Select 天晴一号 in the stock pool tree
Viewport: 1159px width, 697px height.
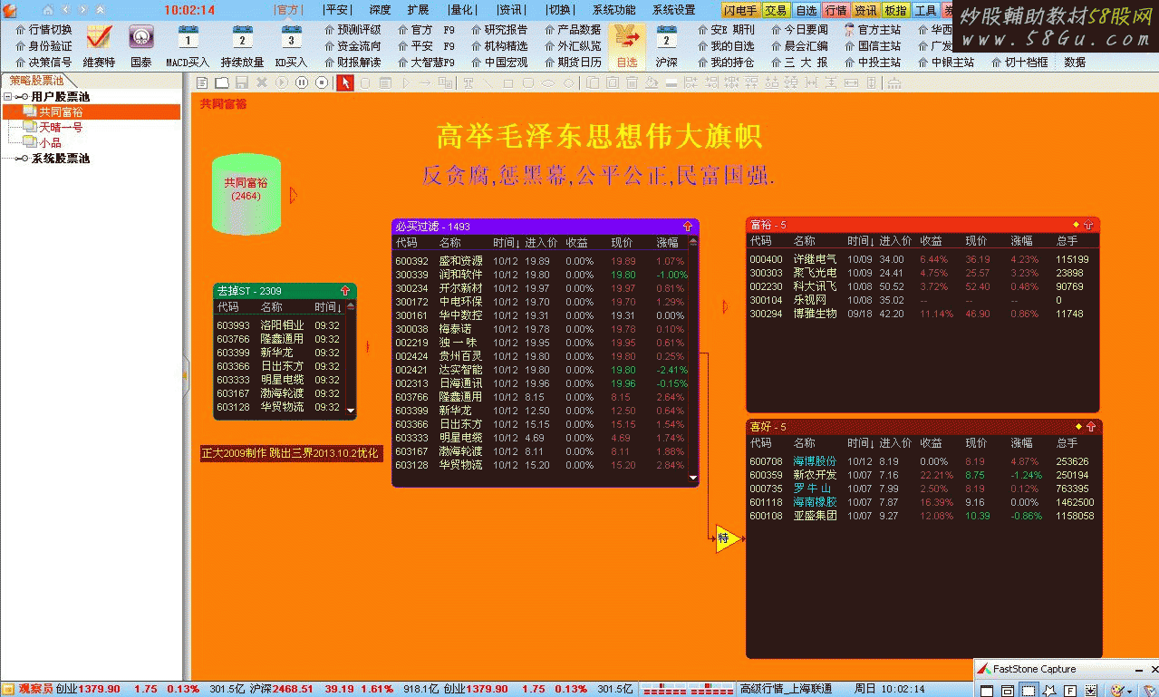pos(61,127)
